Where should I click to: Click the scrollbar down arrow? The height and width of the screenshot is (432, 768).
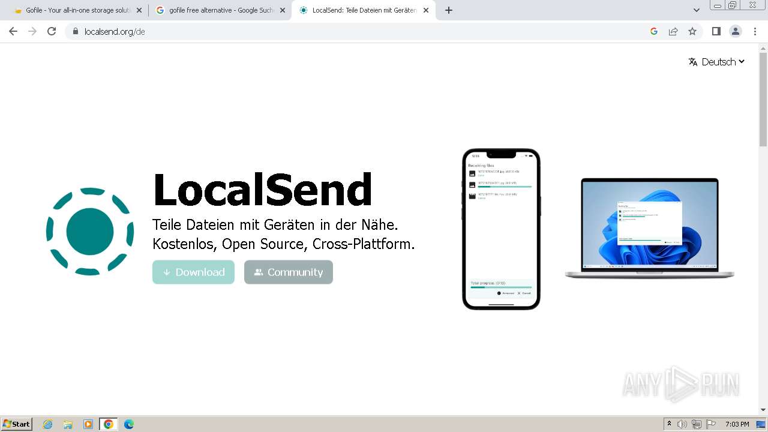pyautogui.click(x=763, y=410)
